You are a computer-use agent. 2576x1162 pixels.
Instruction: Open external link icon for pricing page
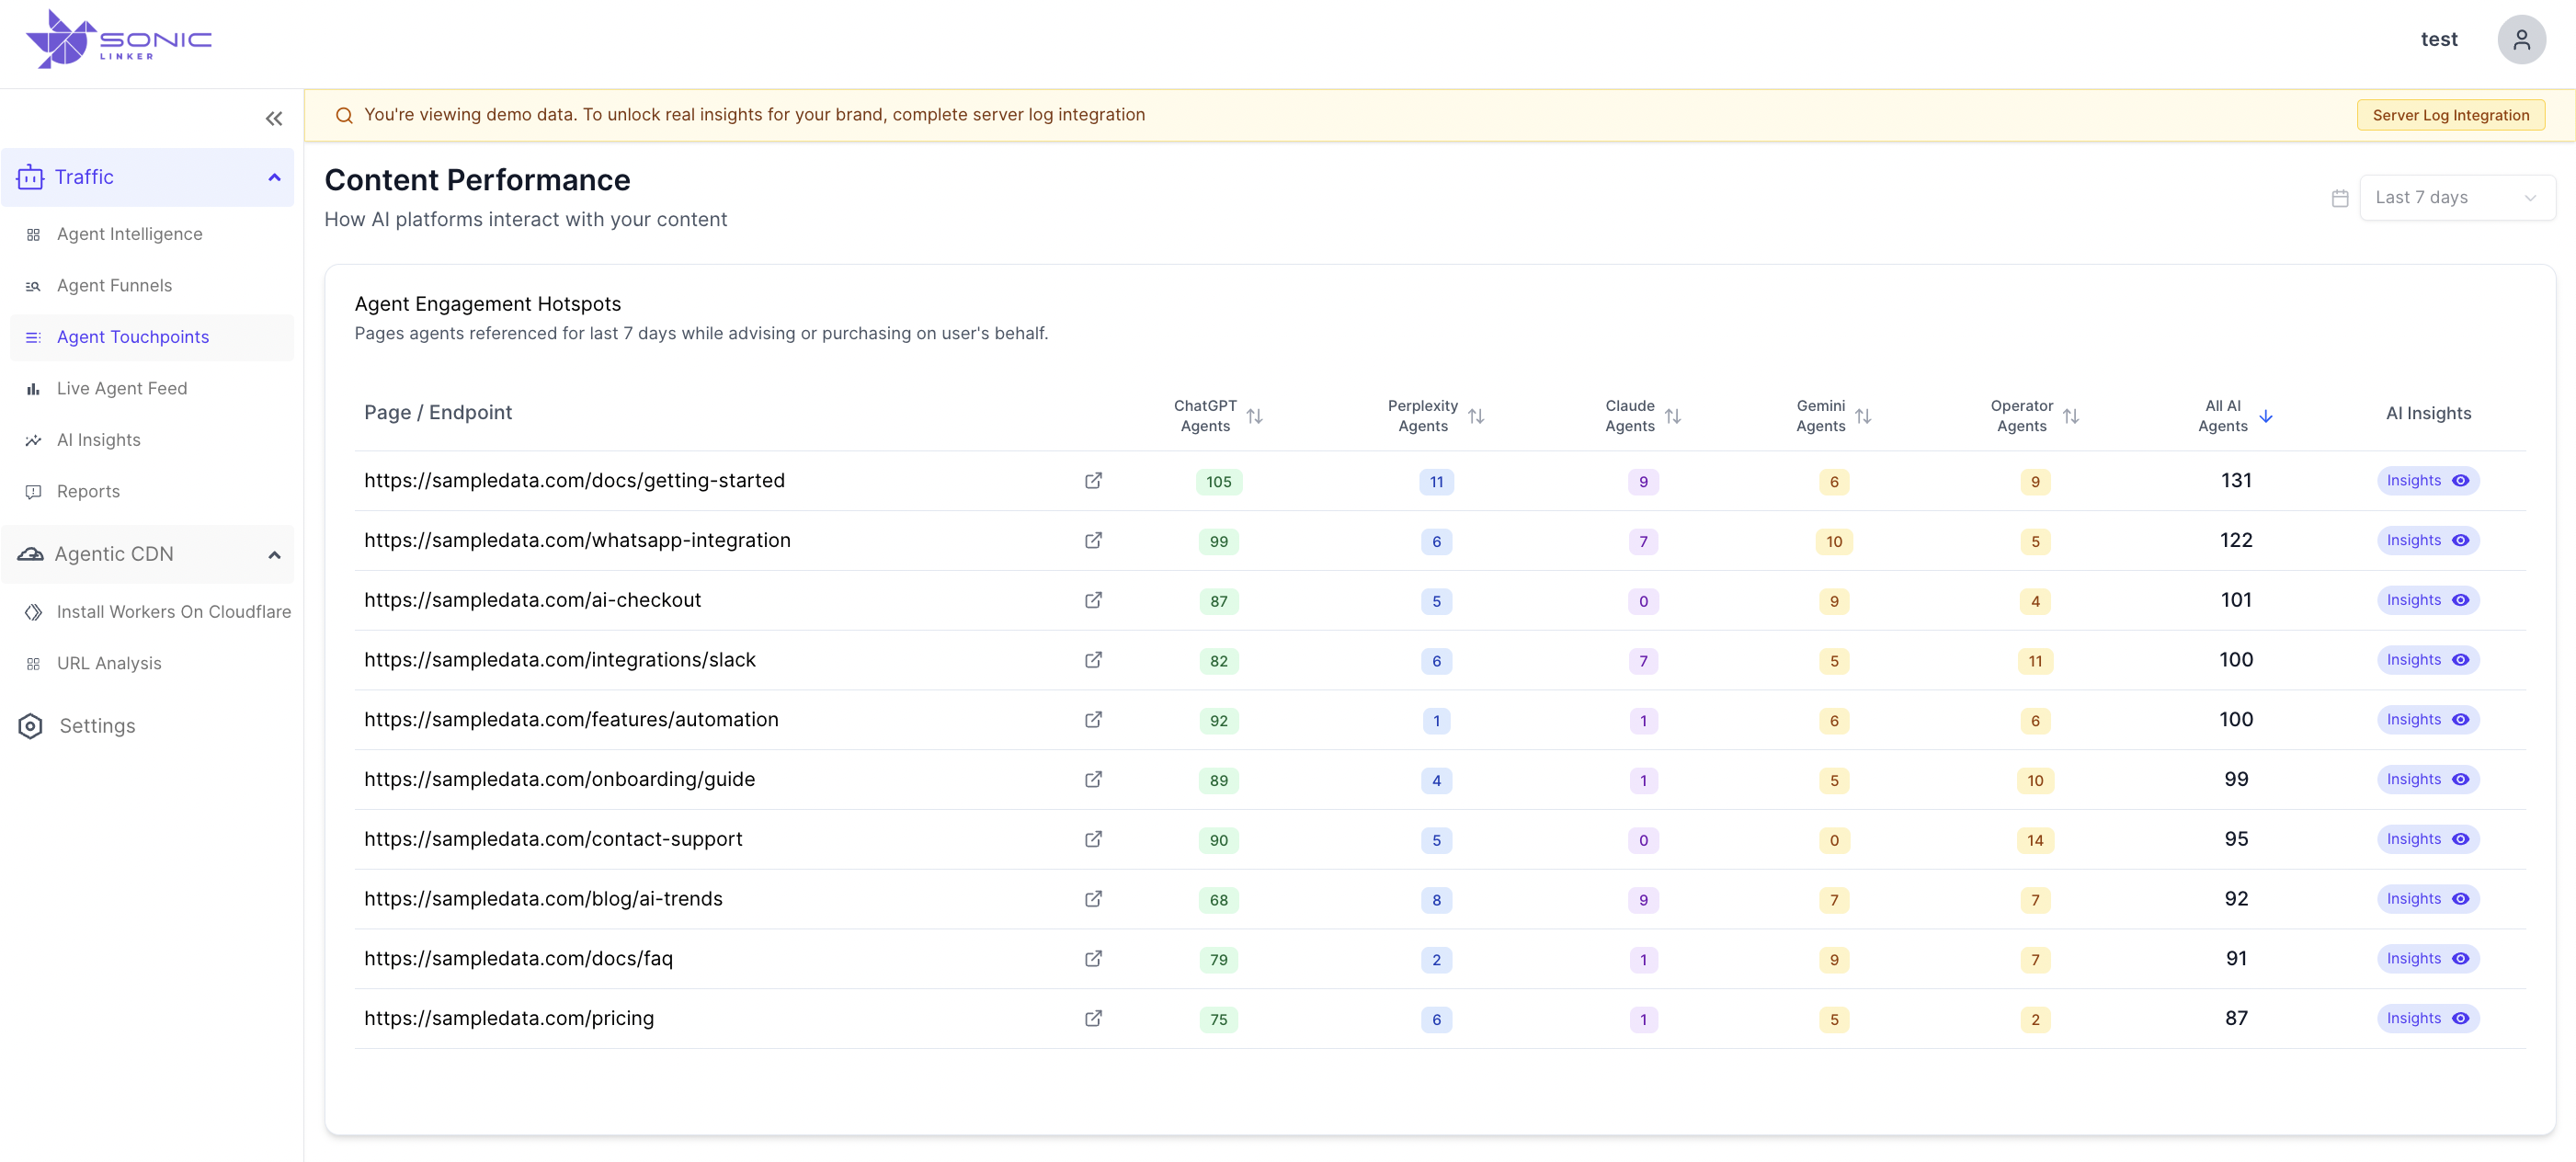click(x=1093, y=1019)
